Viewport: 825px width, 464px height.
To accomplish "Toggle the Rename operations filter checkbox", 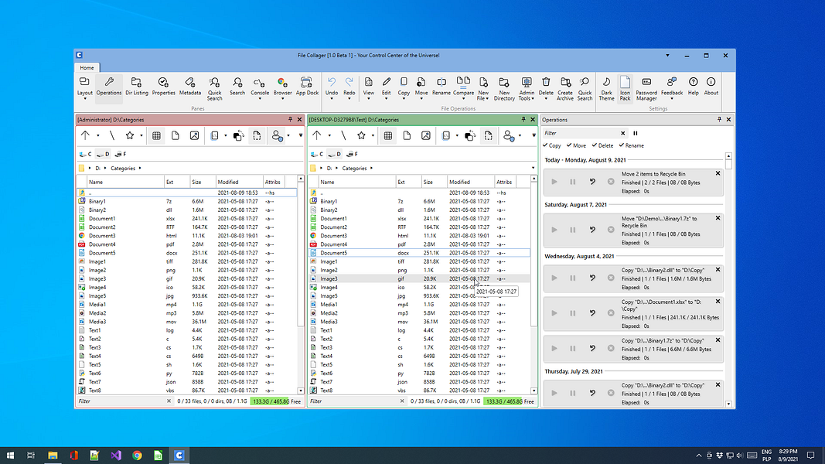I will (x=621, y=145).
